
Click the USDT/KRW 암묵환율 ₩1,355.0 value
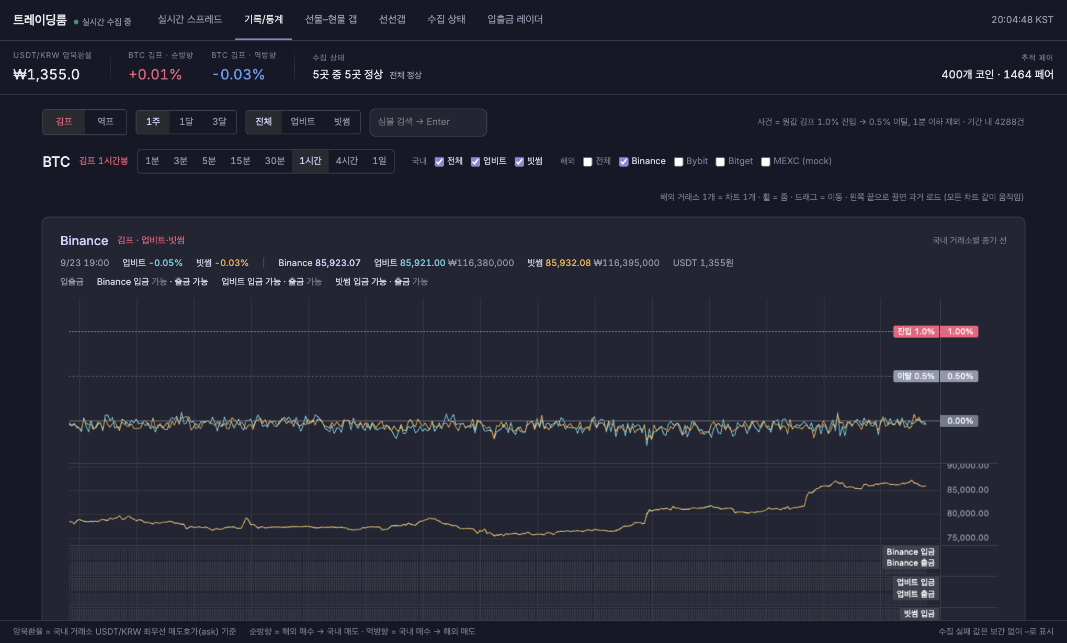tap(47, 74)
